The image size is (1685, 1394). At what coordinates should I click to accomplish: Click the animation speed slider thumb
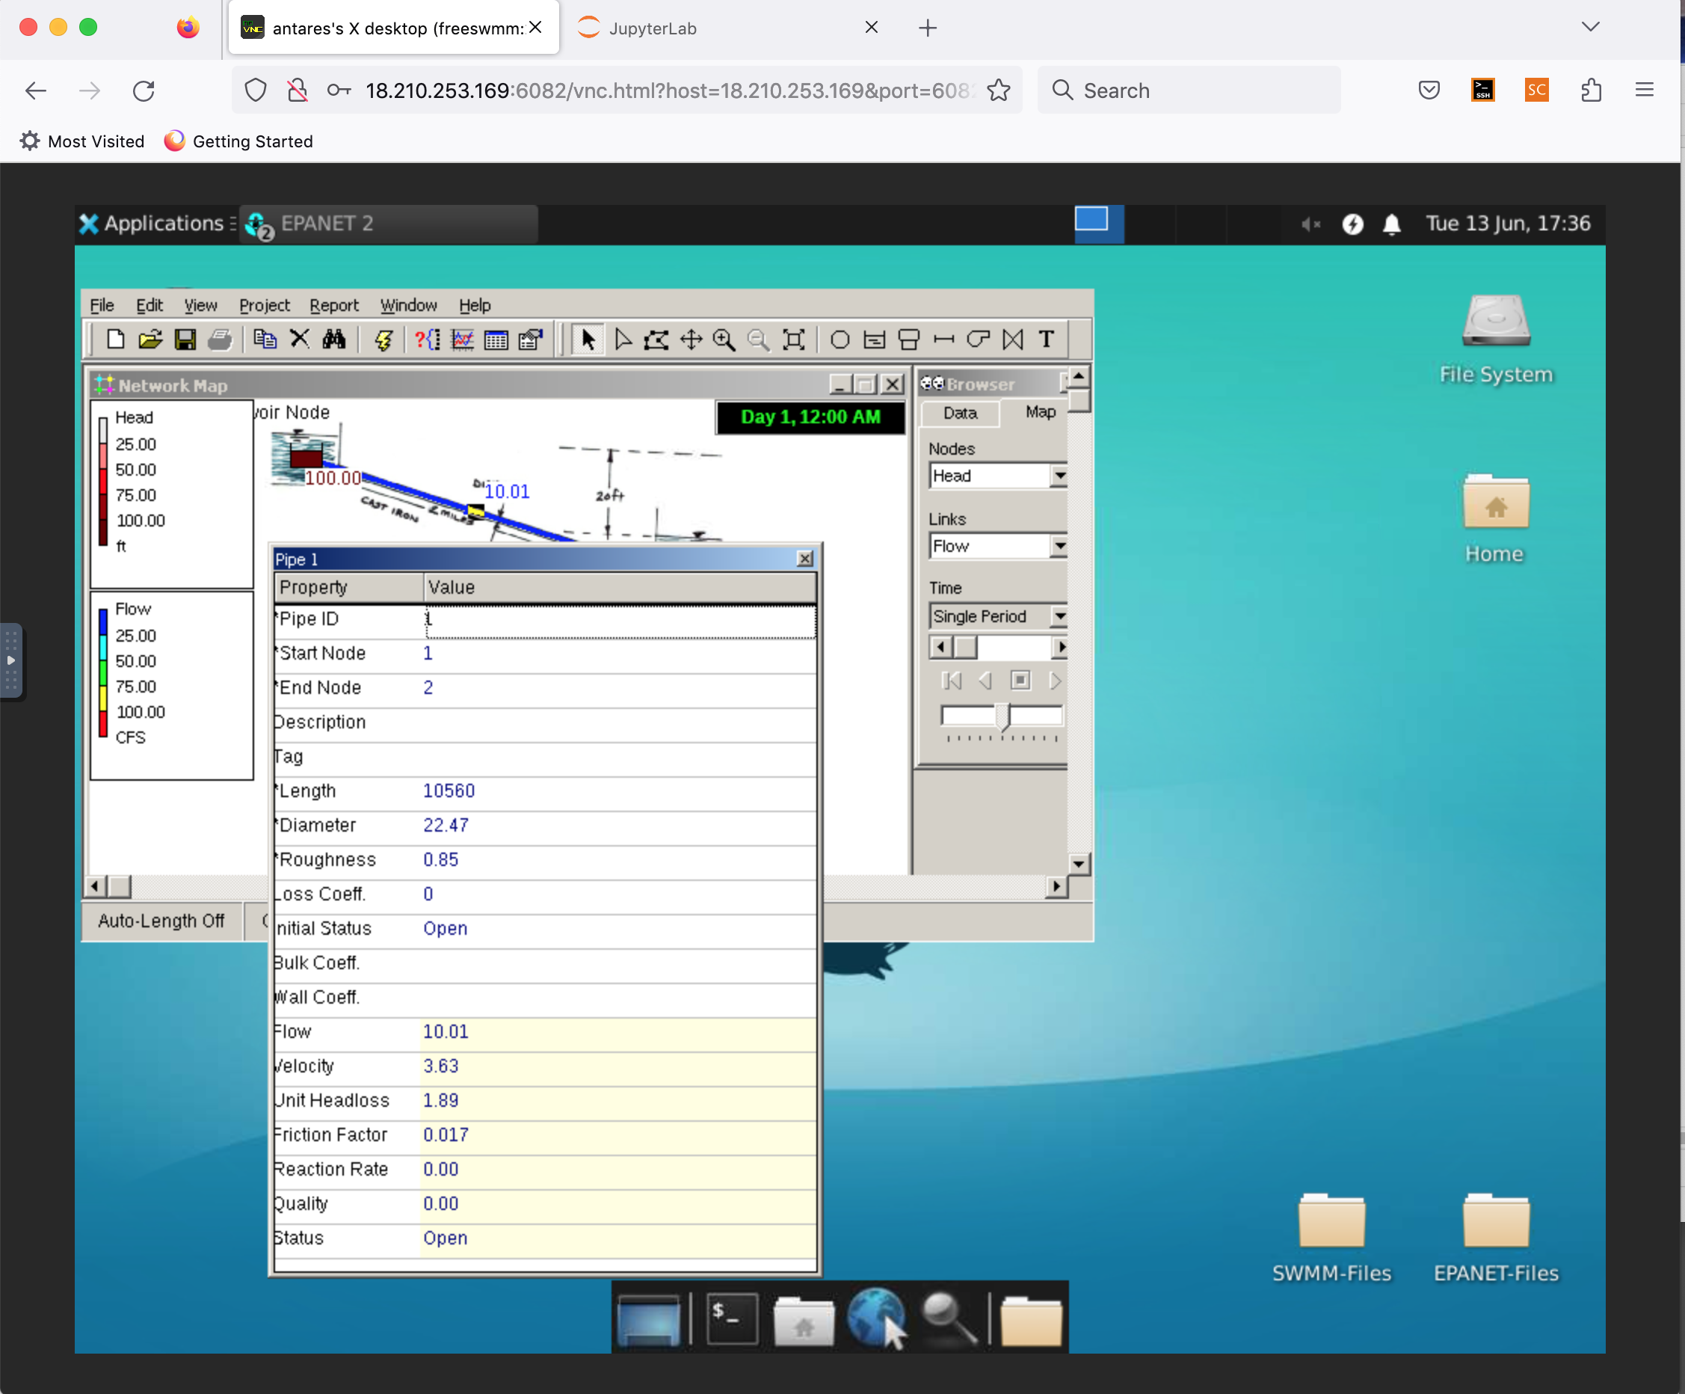click(1002, 716)
